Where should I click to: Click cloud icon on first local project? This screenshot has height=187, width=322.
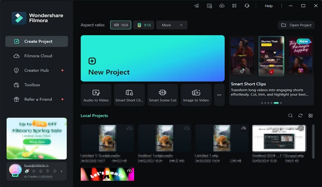[x=130, y=128]
